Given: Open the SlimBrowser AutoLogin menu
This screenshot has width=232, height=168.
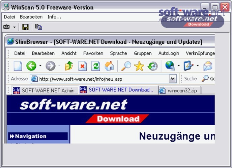Looking at the screenshot, I should [x=169, y=53].
